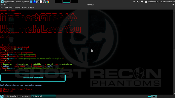Launch Google Chrome from top panel

[x=48, y=2]
